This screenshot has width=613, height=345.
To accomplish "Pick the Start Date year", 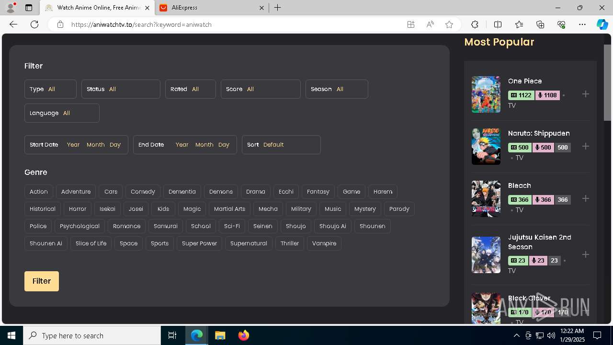I will tap(73, 145).
